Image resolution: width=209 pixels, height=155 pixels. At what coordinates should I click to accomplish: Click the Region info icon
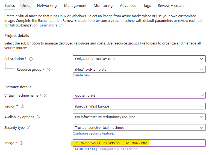[22, 106]
